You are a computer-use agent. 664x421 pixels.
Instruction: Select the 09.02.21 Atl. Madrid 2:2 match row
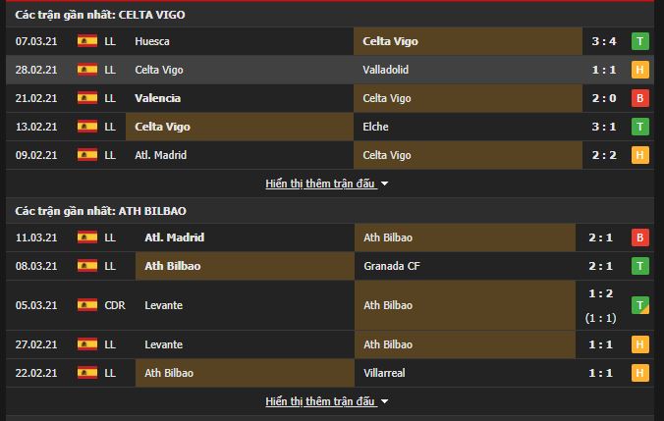[x=330, y=155]
